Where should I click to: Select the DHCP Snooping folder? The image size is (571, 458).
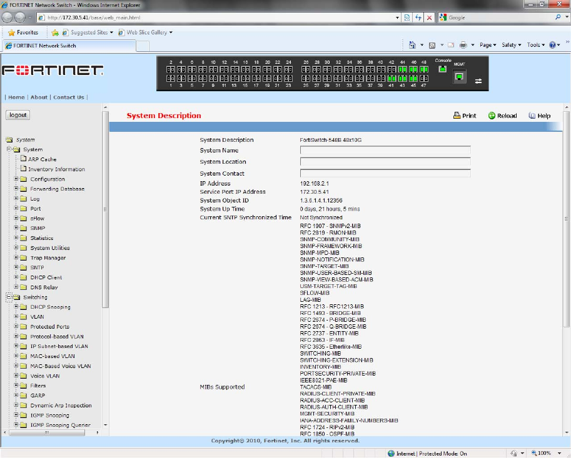coord(50,307)
